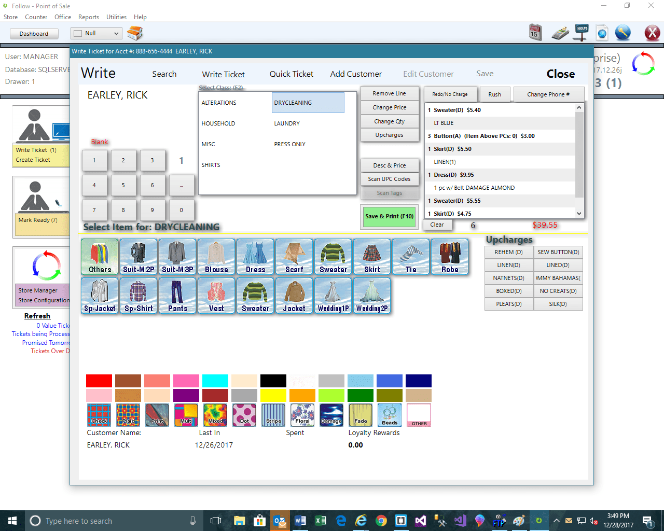Image resolution: width=664 pixels, height=531 pixels.
Task: Click the Pants garment icon
Action: coord(177,296)
